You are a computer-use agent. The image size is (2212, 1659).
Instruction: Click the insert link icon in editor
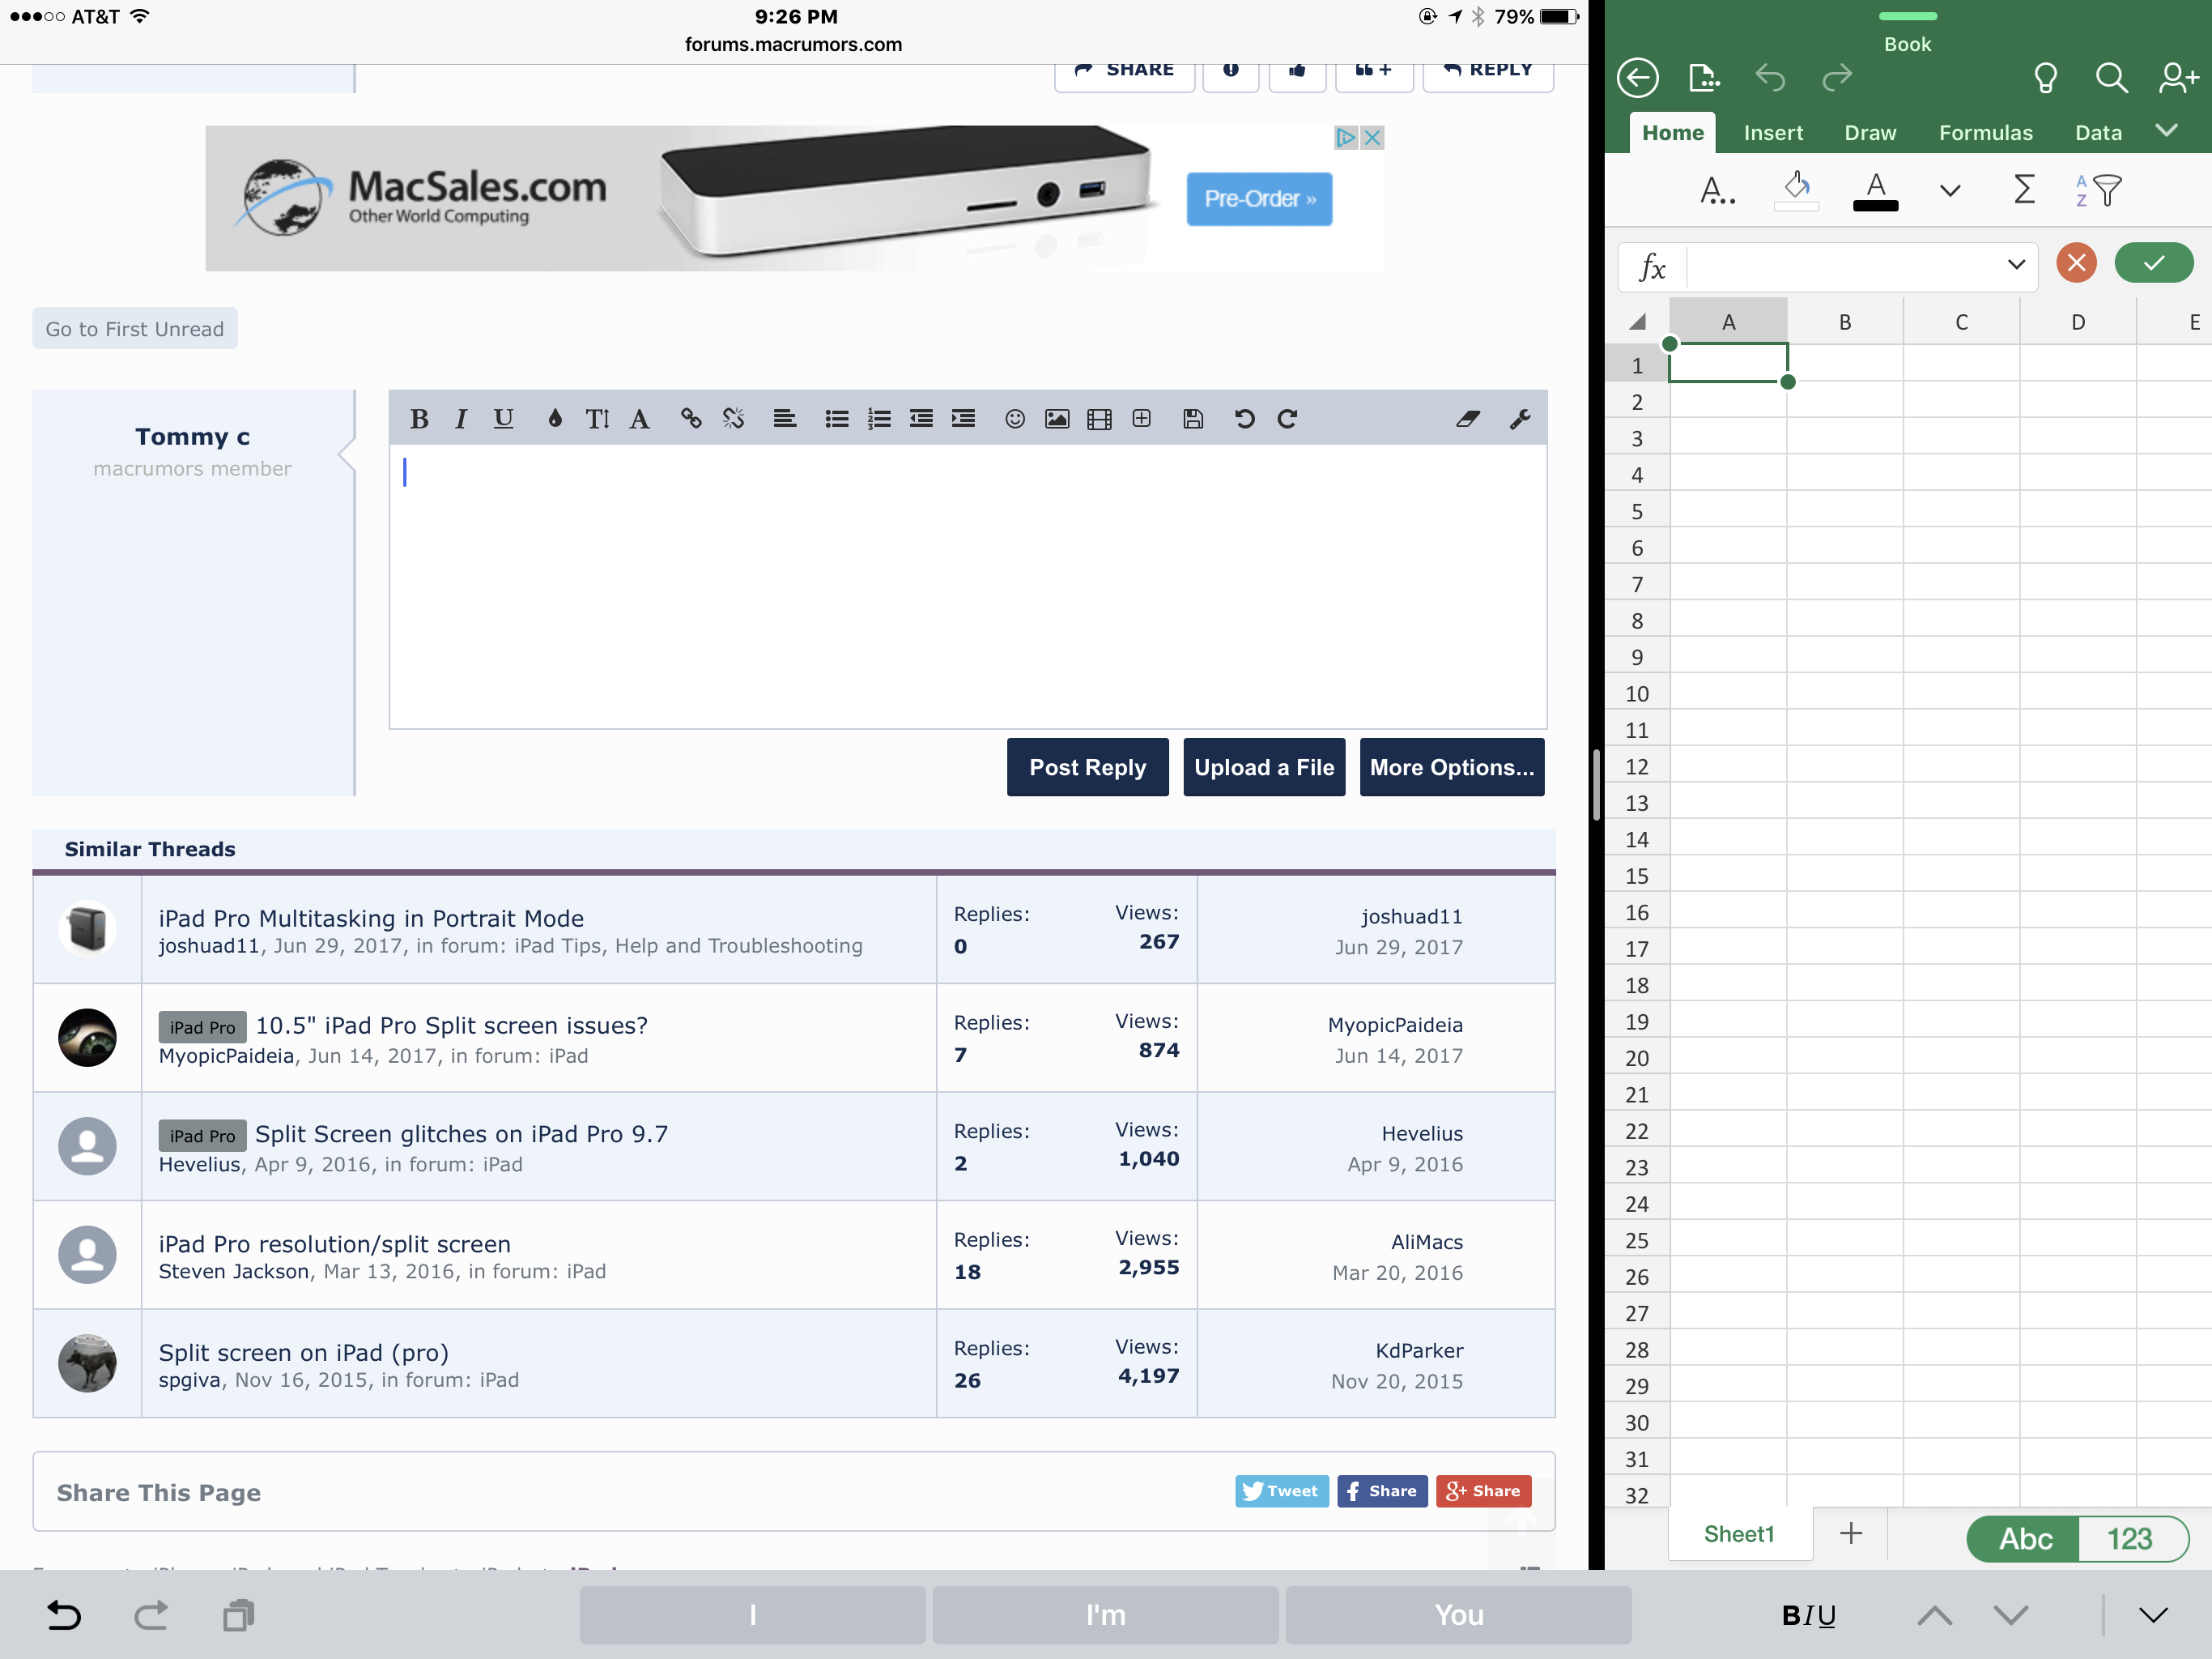click(690, 420)
